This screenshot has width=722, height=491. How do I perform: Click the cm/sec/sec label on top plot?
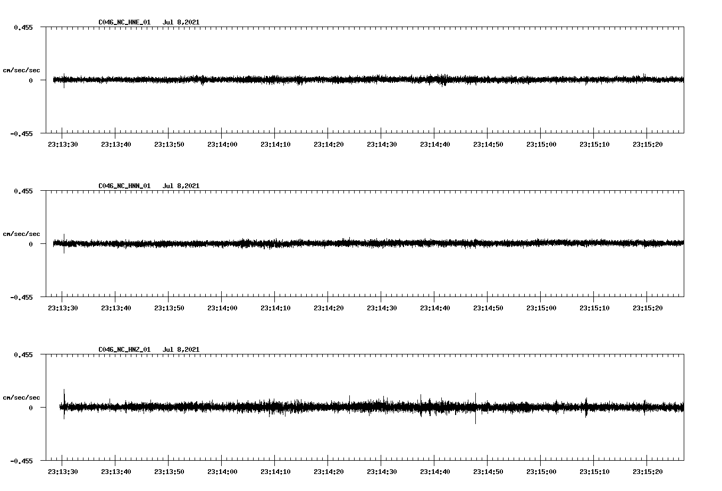(x=22, y=70)
